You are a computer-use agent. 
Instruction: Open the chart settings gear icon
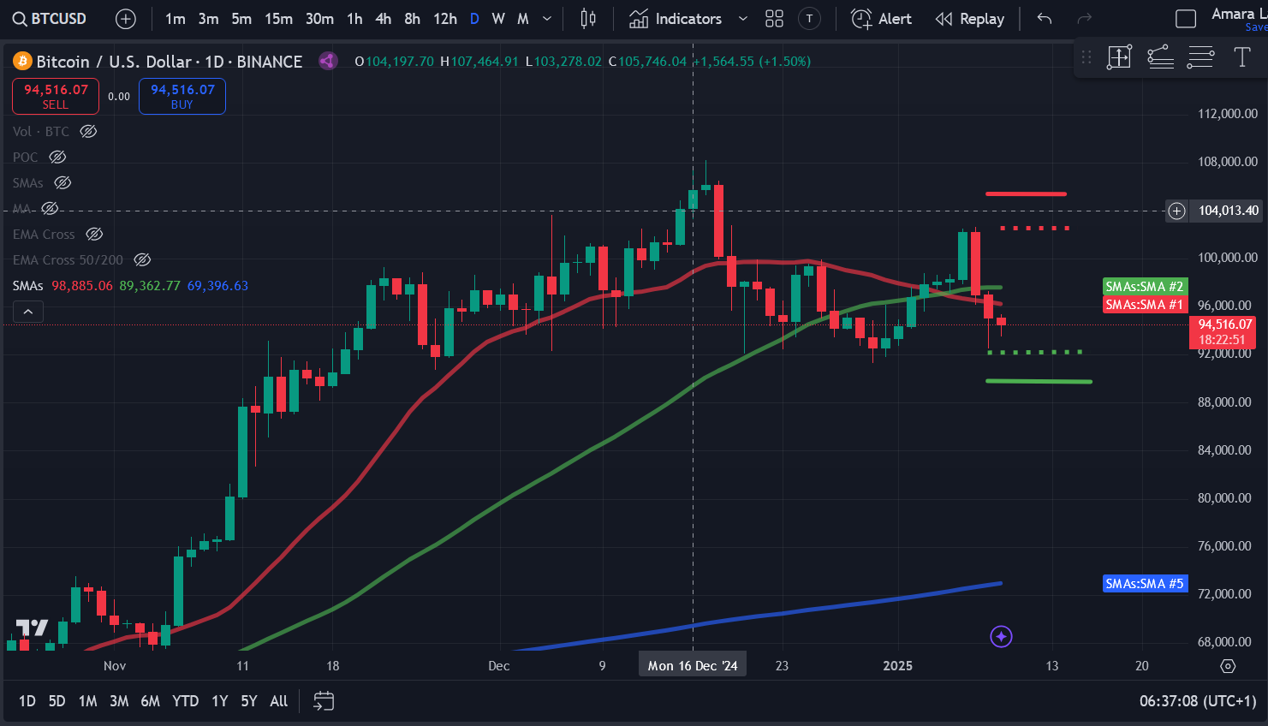(x=1228, y=666)
